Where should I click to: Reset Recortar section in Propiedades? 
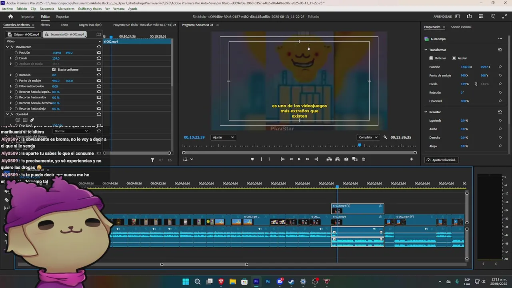[x=500, y=112]
